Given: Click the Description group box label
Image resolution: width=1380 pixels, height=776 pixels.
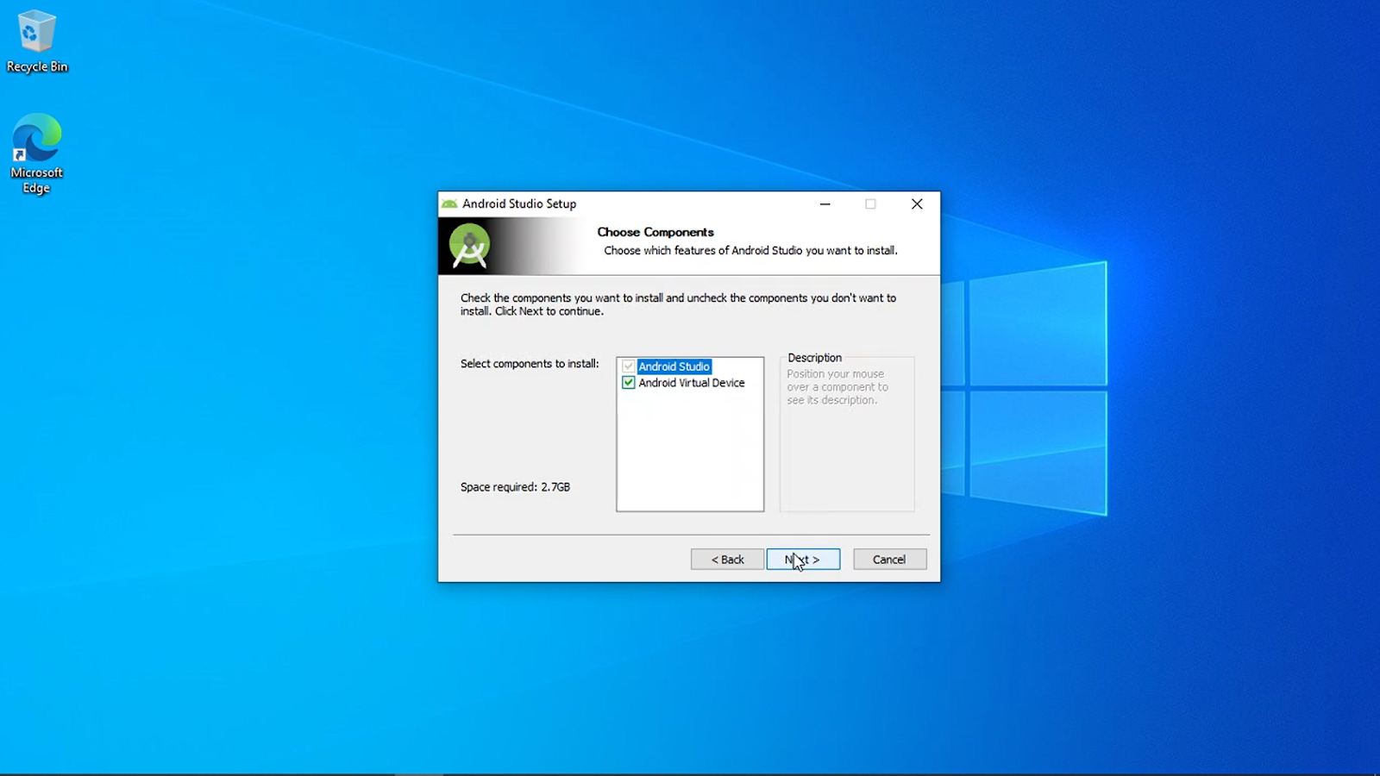Looking at the screenshot, I should [814, 358].
